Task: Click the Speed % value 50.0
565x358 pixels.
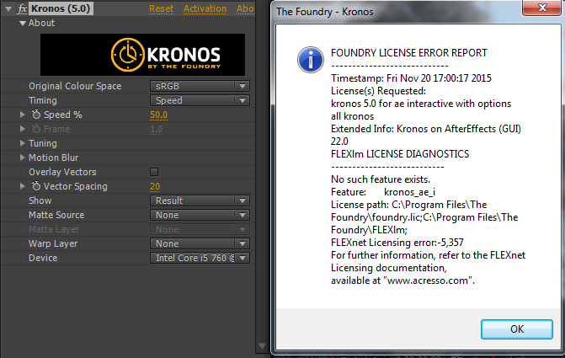Action: click(158, 115)
